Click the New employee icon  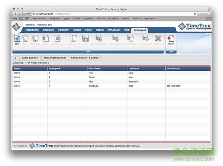17,38
